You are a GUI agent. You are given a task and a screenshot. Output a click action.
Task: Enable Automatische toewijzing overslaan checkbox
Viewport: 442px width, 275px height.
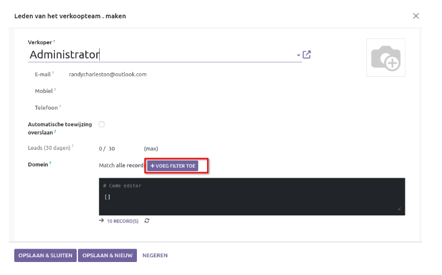point(102,125)
